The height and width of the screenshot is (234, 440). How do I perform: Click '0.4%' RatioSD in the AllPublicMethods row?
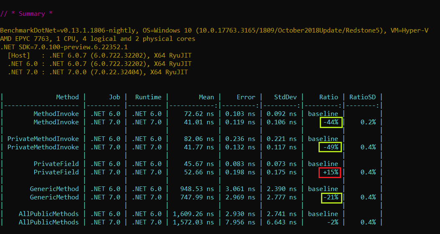point(368,222)
